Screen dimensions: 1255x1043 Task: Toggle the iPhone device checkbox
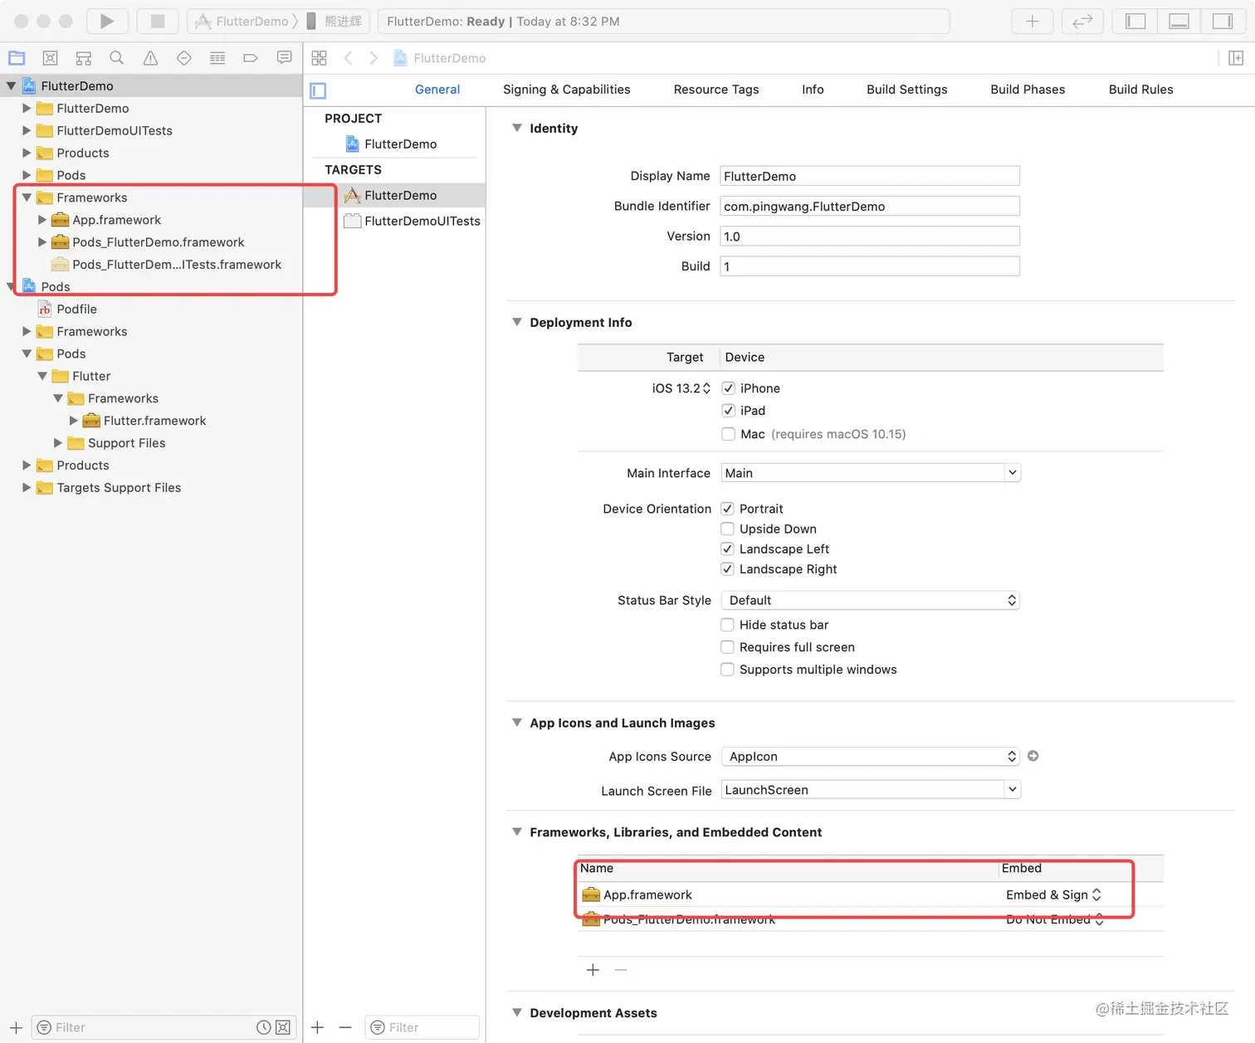coord(729,388)
